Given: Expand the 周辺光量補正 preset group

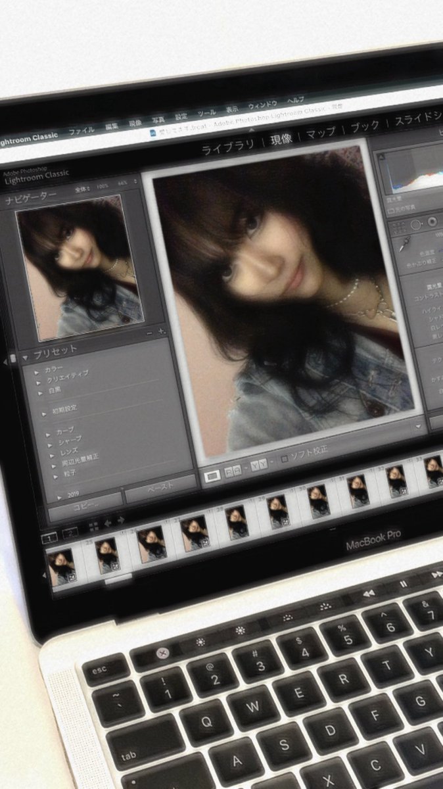Looking at the screenshot, I should 55,466.
